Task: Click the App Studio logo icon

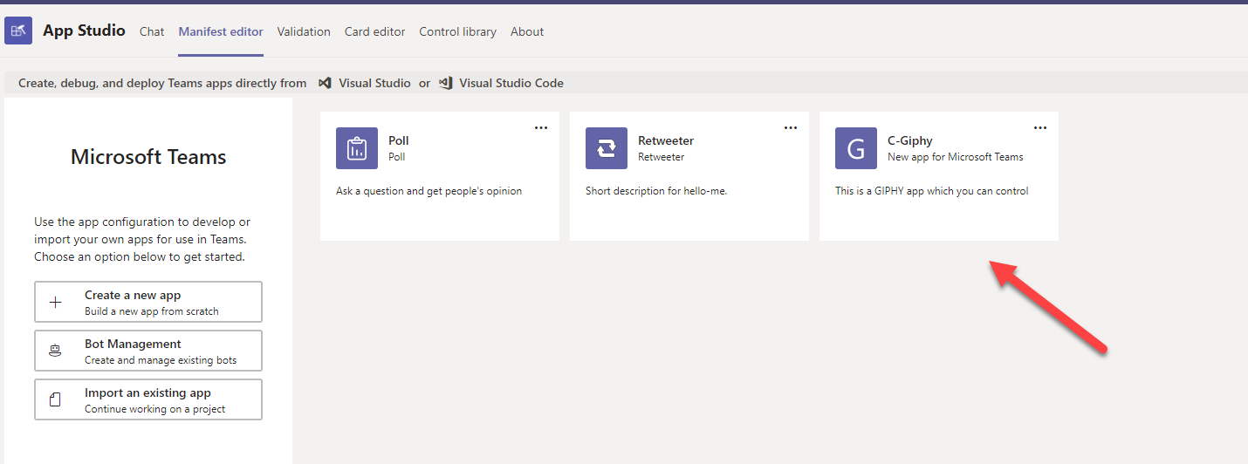Action: pos(18,31)
